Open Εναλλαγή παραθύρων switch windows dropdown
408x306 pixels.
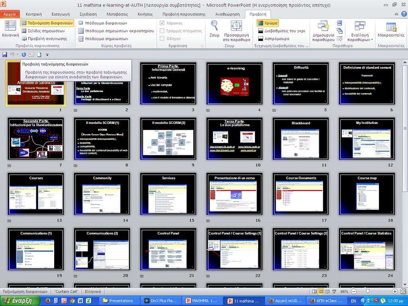360,31
